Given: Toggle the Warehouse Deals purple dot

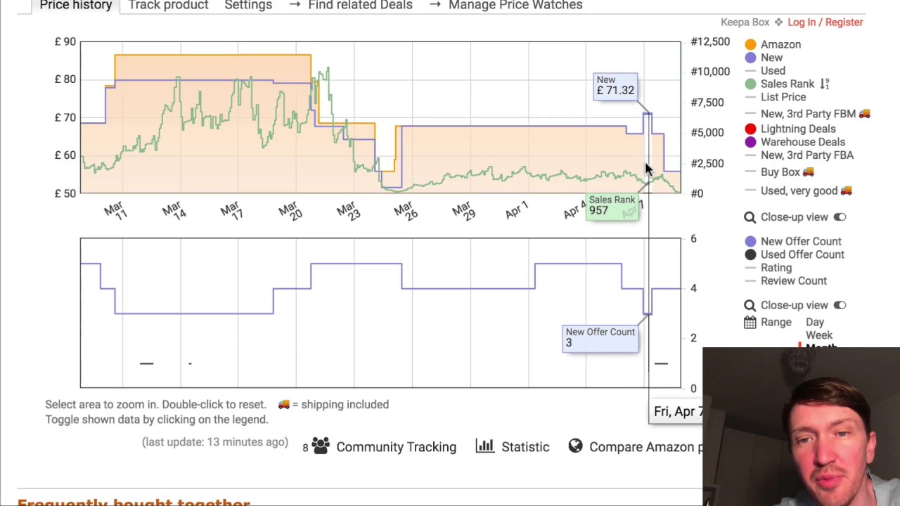Looking at the screenshot, I should [x=750, y=142].
